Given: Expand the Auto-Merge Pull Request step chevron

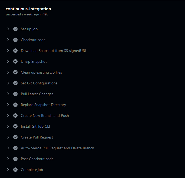Looking at the screenshot, I should click(8, 148).
